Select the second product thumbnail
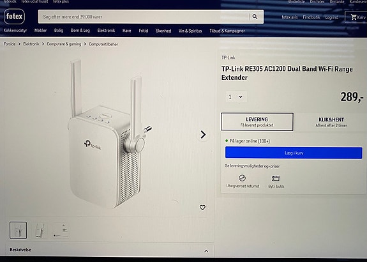 pos(40,230)
